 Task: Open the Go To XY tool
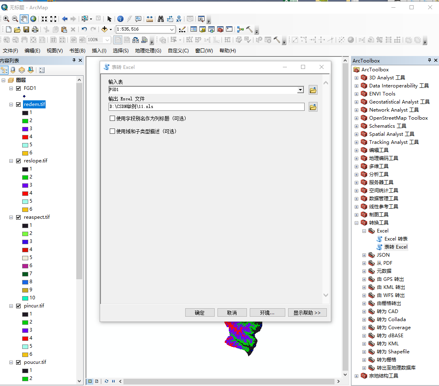[179, 19]
